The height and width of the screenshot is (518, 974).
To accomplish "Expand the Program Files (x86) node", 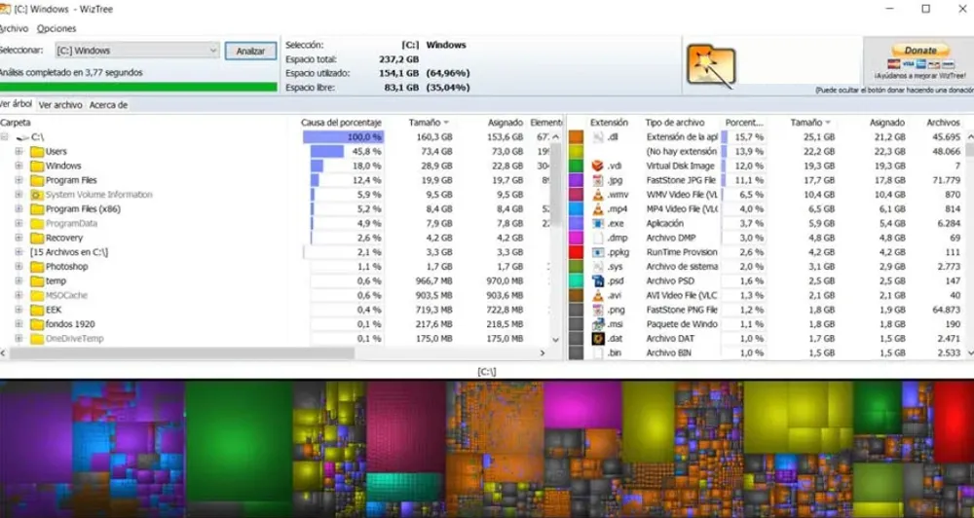I will [x=19, y=208].
